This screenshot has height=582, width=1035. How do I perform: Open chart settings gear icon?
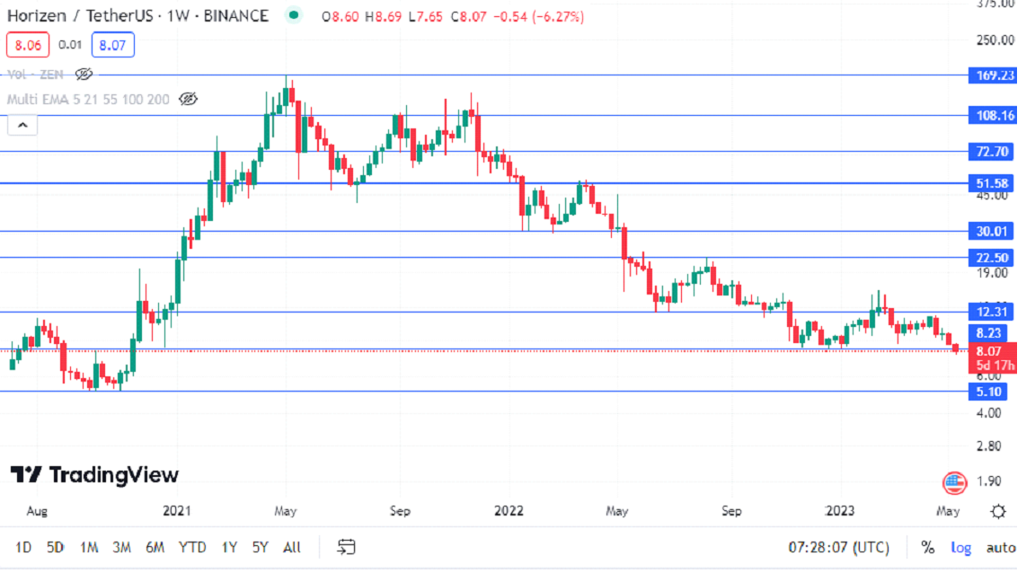pos(998,511)
